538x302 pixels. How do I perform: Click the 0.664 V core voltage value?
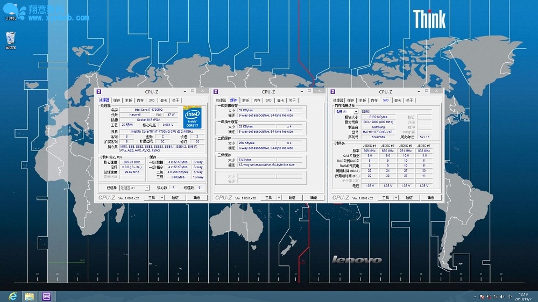pyautogui.click(x=168, y=125)
